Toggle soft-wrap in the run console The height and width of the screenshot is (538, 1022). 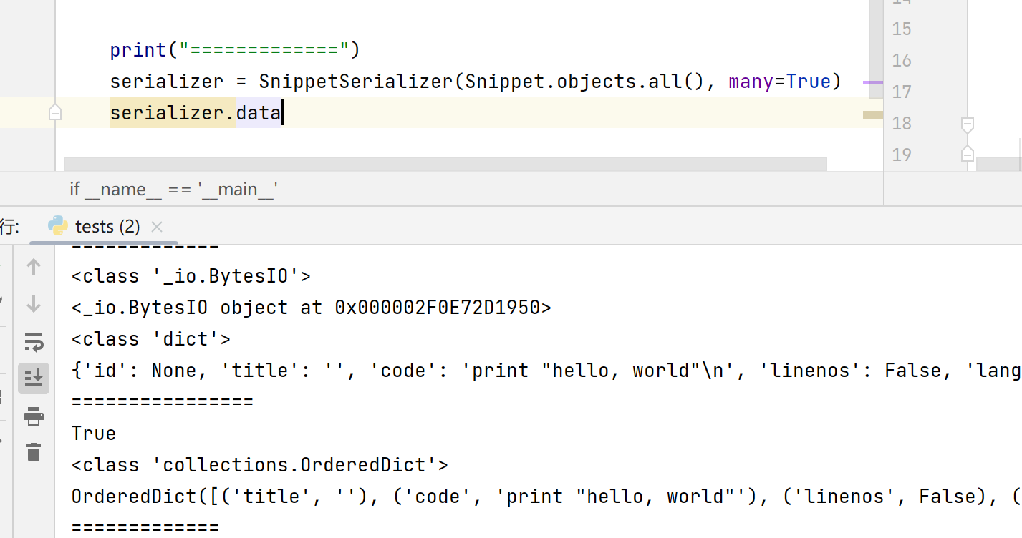pos(34,342)
